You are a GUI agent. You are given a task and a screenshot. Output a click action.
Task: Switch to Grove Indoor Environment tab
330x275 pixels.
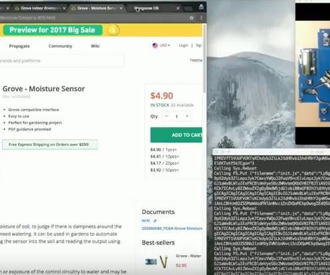coord(40,8)
